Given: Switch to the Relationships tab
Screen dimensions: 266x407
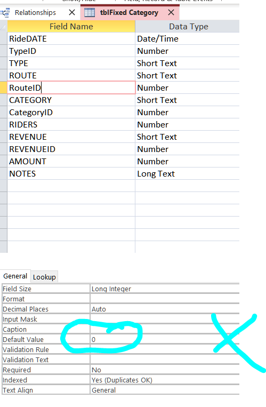Looking at the screenshot, I should tap(35, 12).
